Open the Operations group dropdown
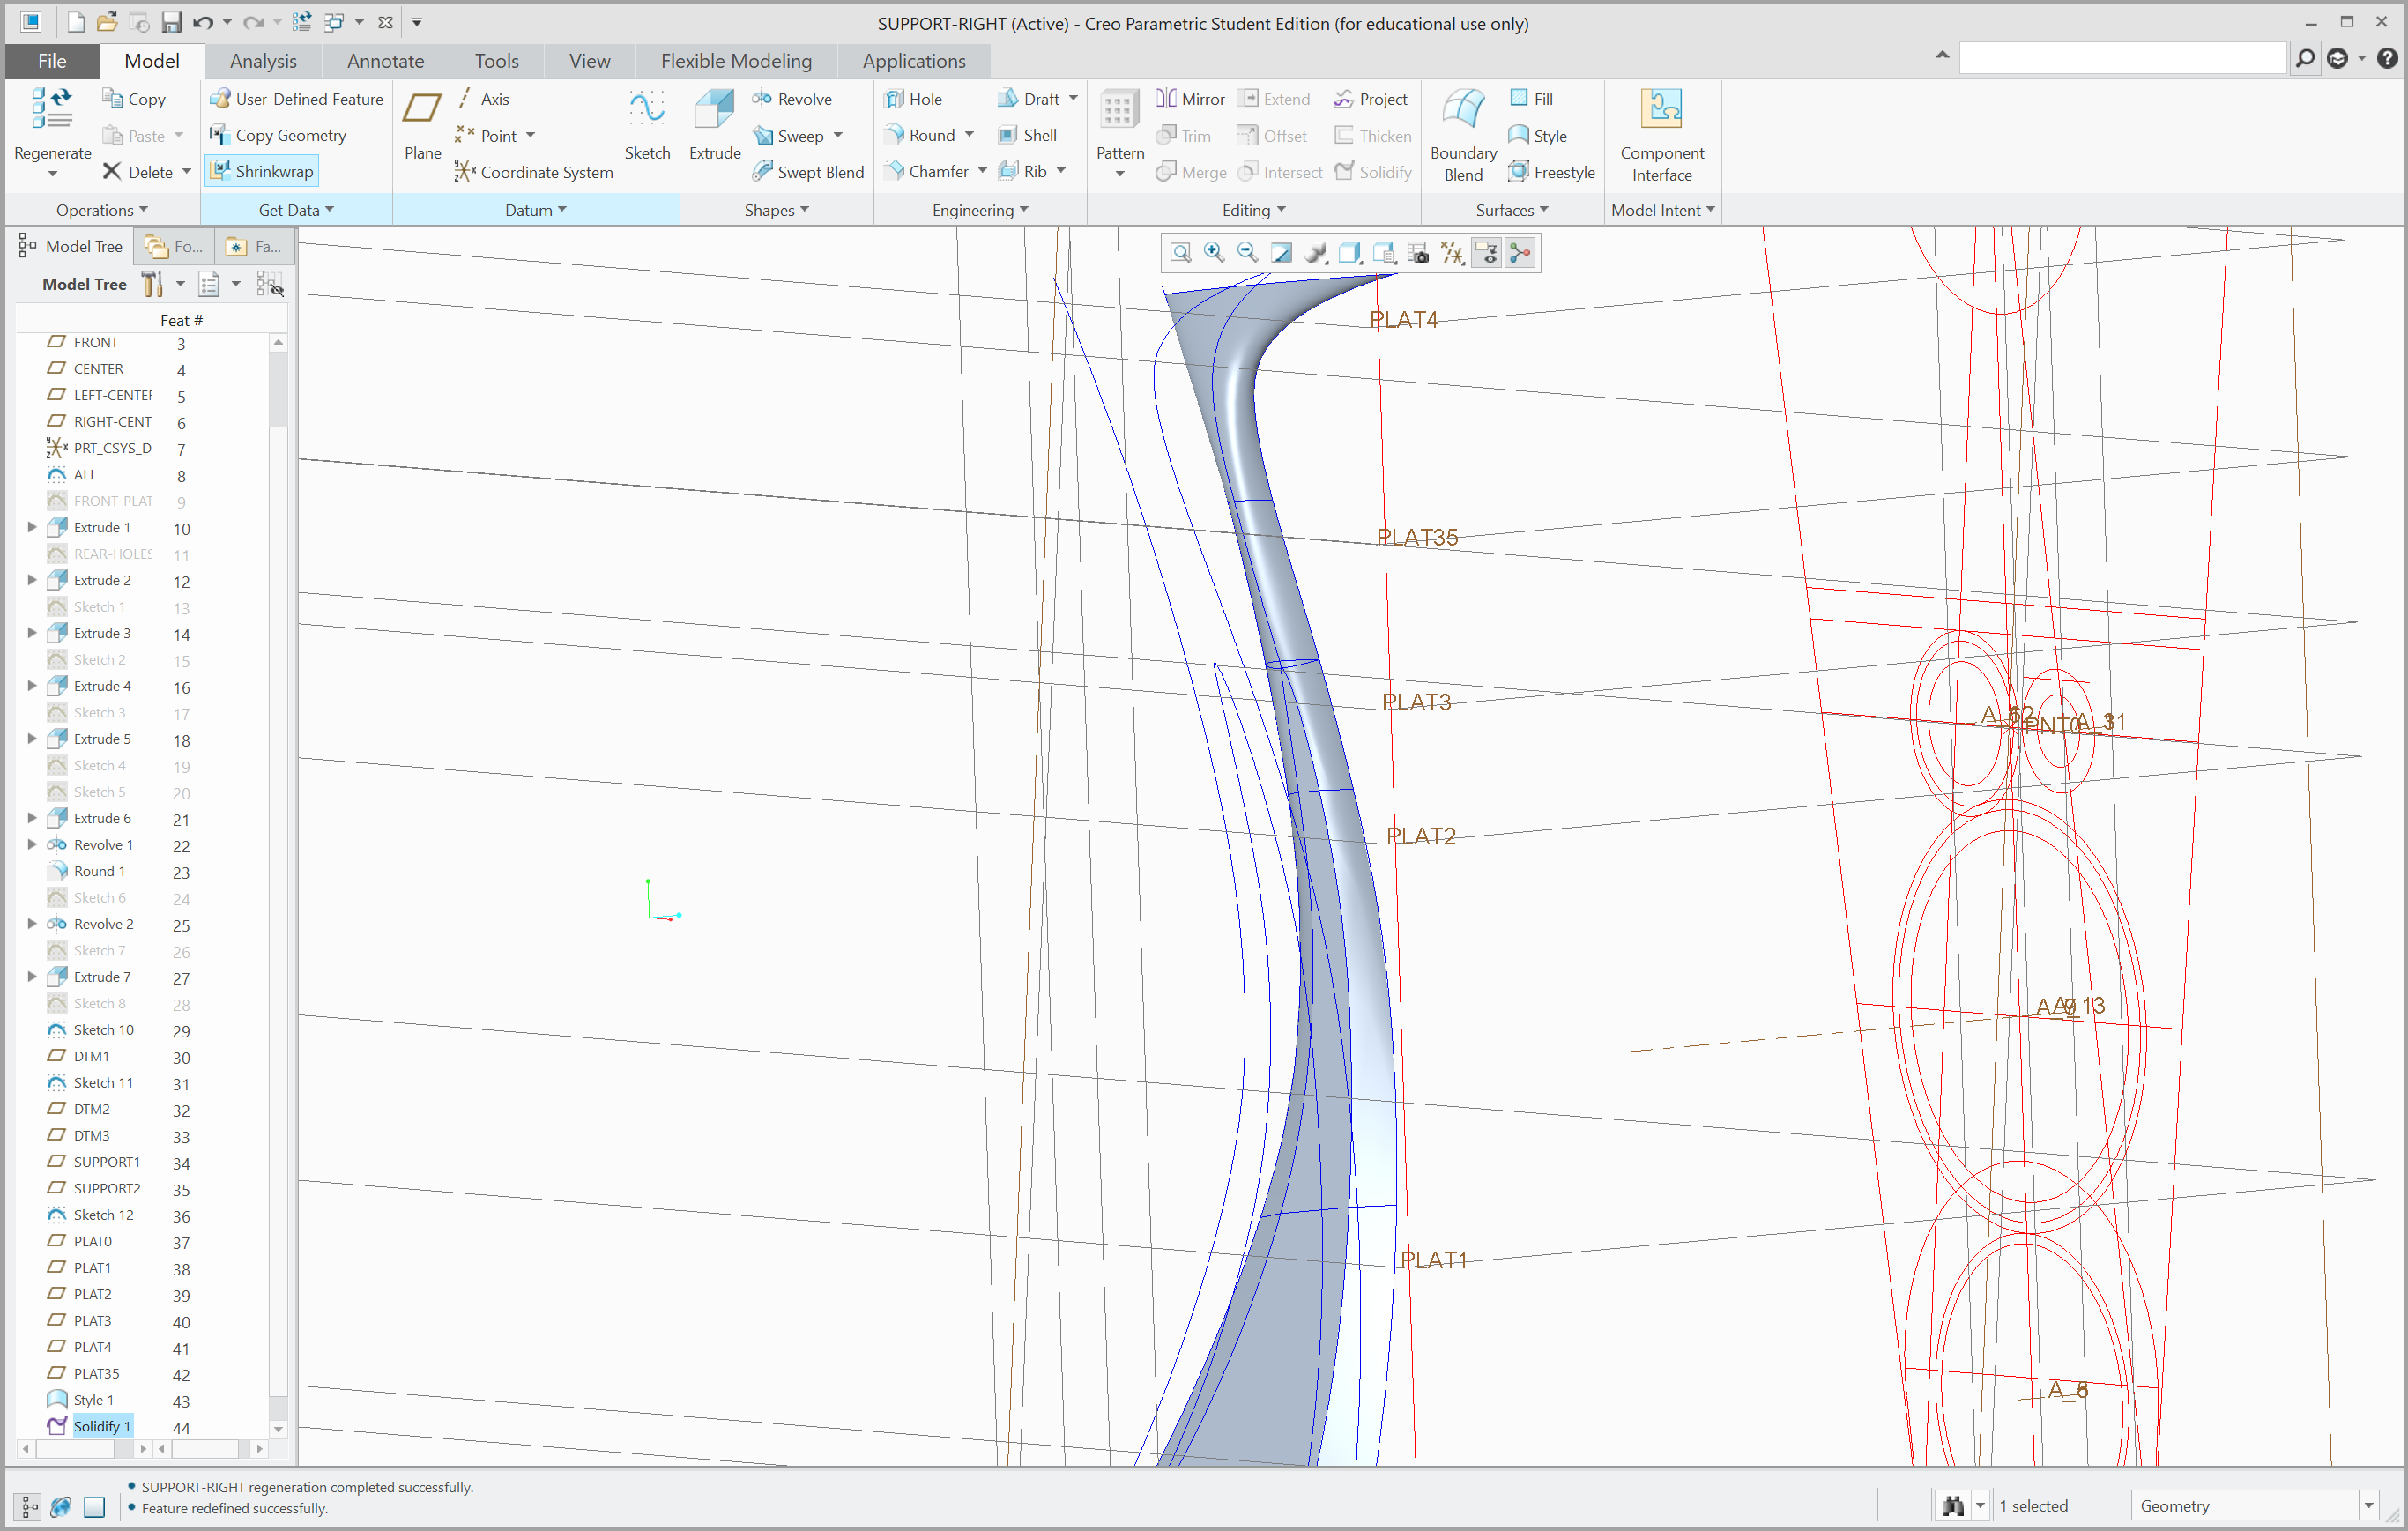This screenshot has width=2408, height=1531. coord(102,210)
